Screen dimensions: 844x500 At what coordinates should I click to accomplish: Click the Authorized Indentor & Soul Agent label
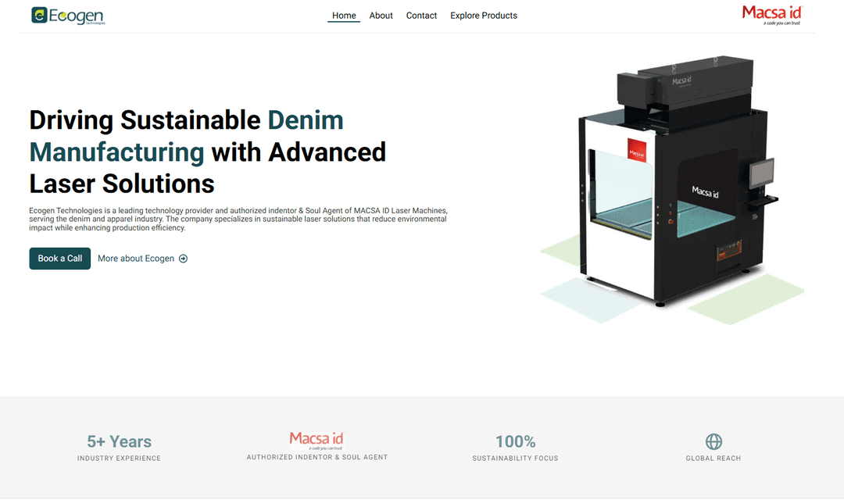tap(316, 457)
